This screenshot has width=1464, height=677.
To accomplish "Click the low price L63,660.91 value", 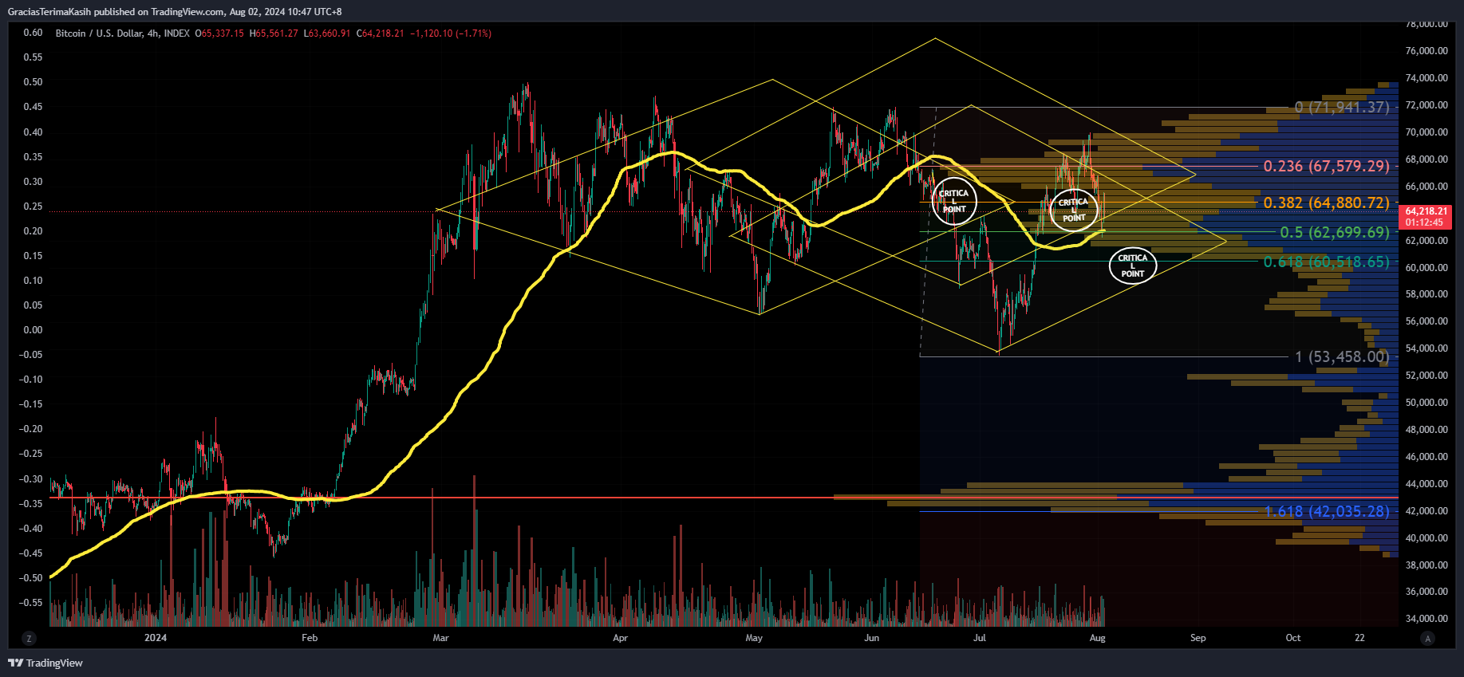I will coord(327,33).
